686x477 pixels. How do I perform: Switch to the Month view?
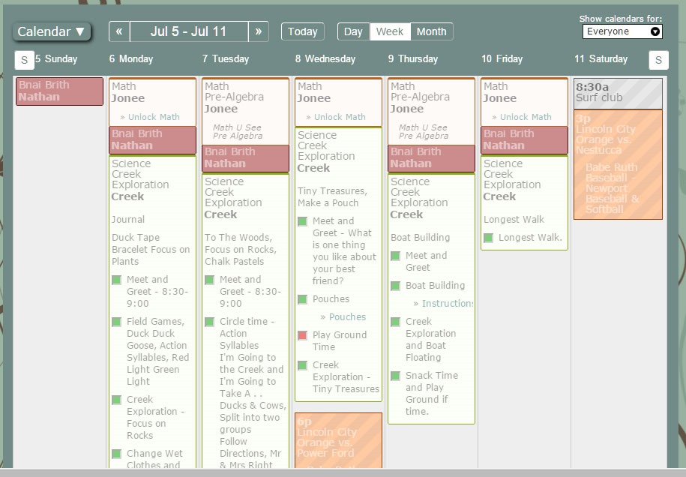[431, 31]
